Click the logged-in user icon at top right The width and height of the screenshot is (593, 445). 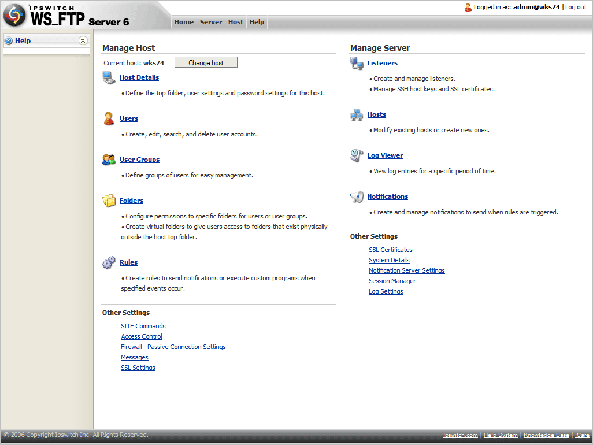click(468, 7)
